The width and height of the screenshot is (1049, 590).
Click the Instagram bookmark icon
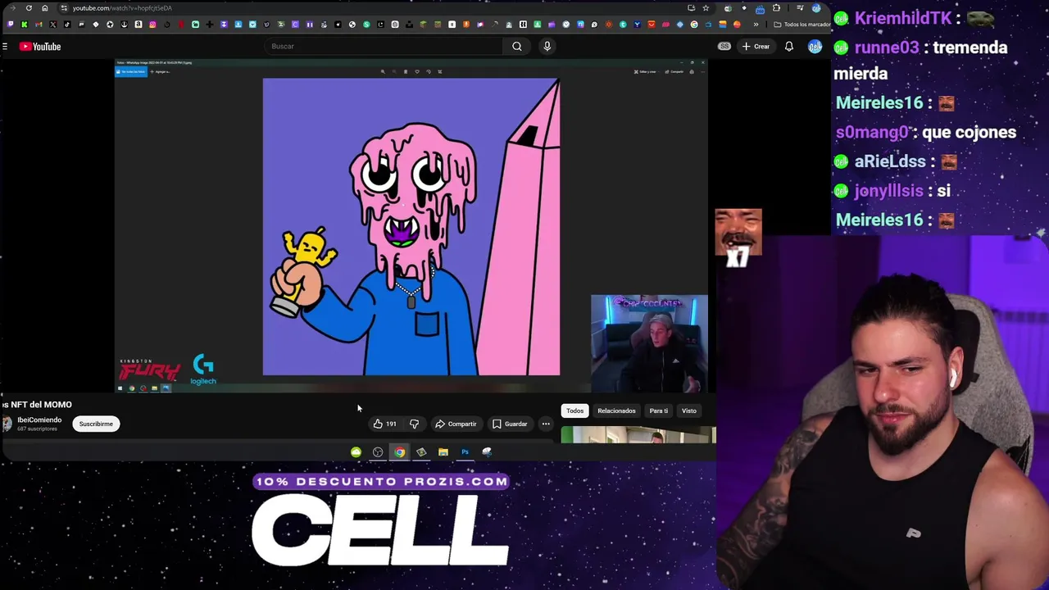pos(152,25)
